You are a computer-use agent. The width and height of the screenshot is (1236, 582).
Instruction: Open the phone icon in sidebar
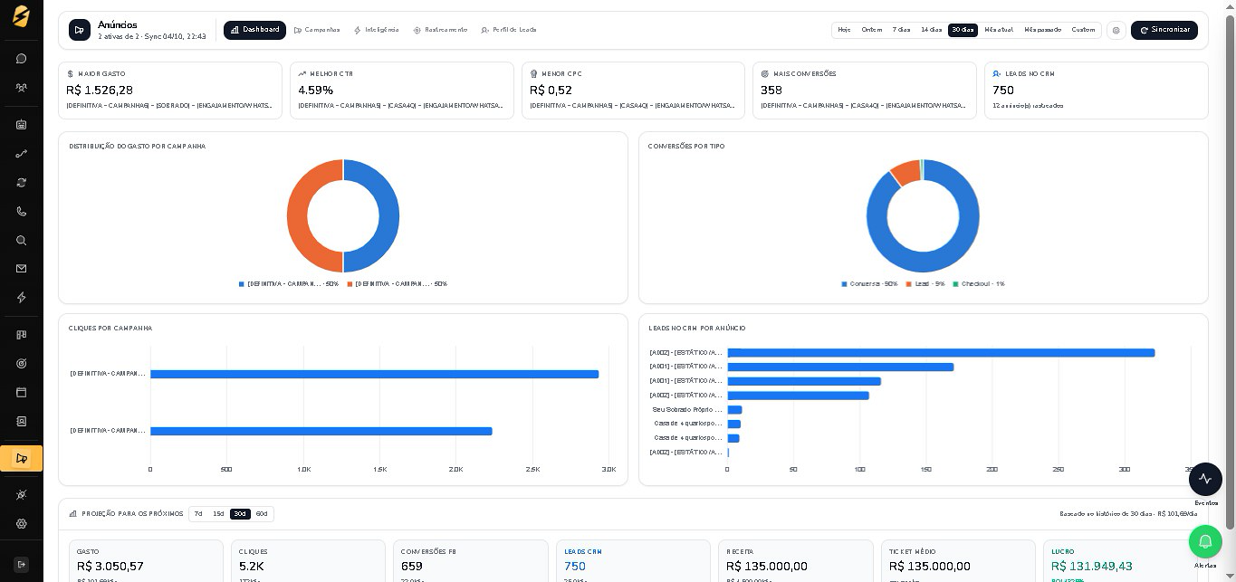pyautogui.click(x=21, y=211)
